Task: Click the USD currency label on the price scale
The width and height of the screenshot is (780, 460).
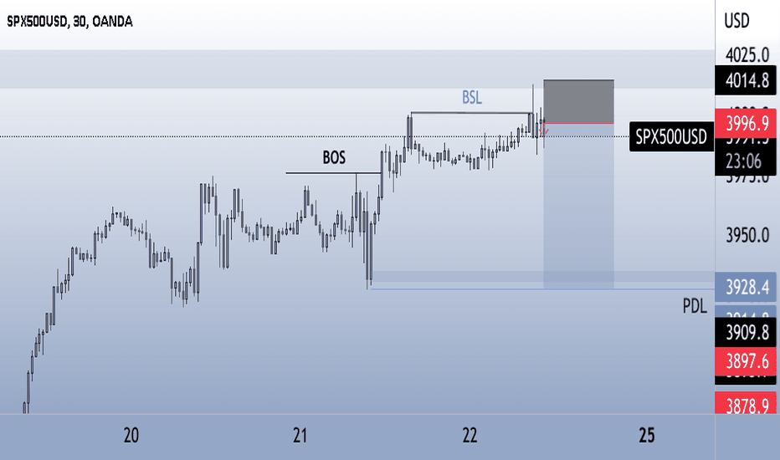Action: click(736, 21)
